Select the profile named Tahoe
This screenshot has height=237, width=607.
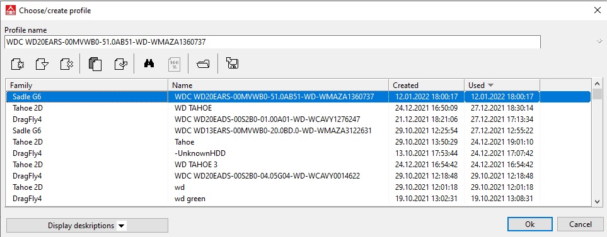point(299,142)
